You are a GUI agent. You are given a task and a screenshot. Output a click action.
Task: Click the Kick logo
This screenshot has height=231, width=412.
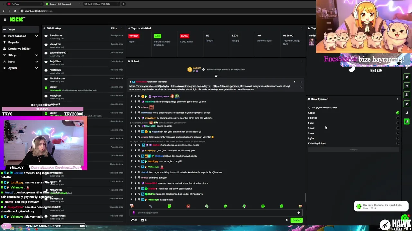pyautogui.click(x=17, y=20)
